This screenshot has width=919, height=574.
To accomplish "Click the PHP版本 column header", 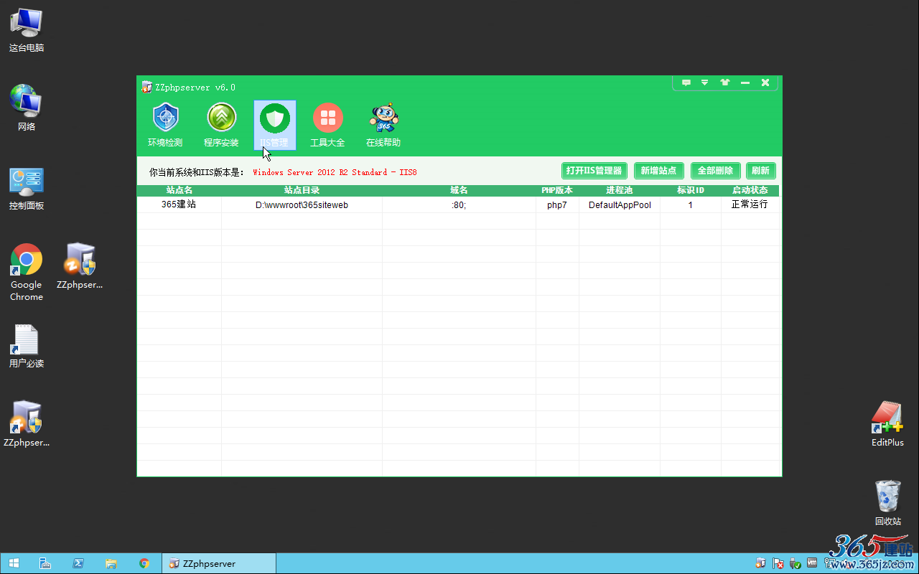I will coord(557,190).
